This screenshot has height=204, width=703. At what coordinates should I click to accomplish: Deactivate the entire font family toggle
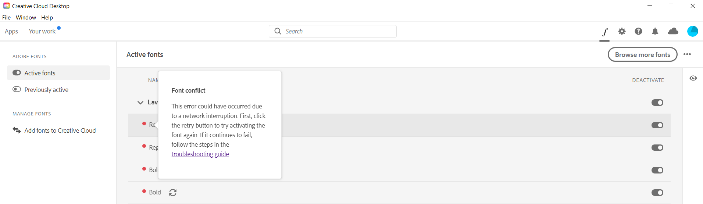657,103
